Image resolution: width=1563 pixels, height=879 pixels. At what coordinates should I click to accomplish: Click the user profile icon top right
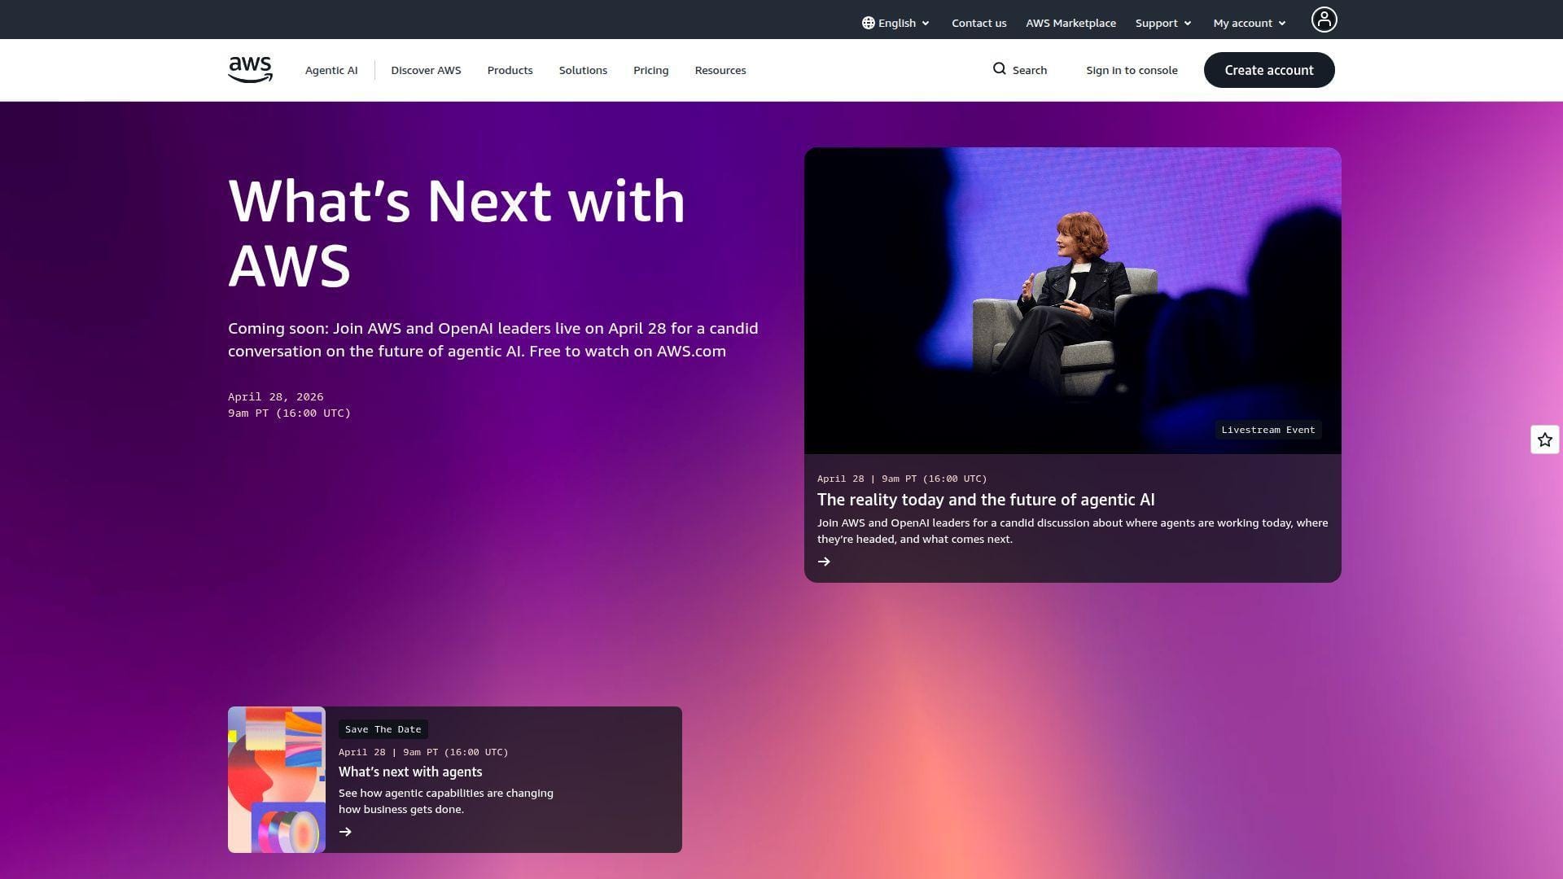(x=1324, y=20)
